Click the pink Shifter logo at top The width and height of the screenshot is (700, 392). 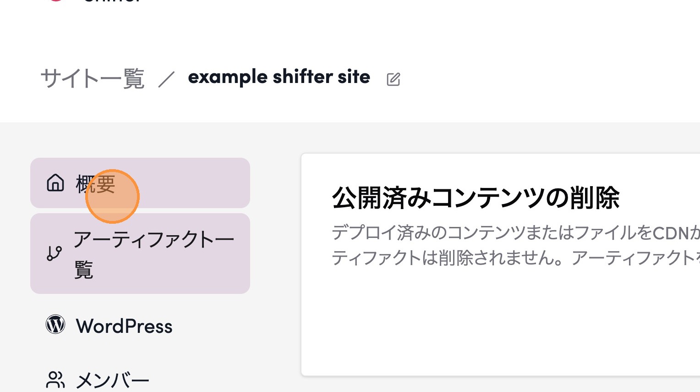[56, 1]
